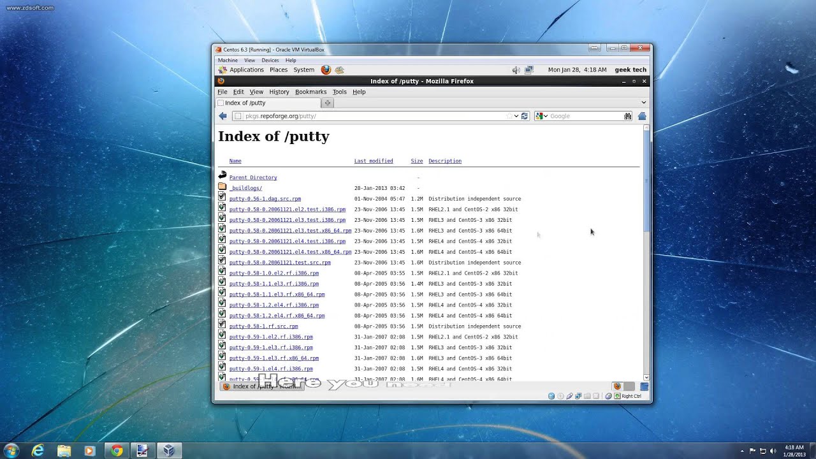The image size is (816, 459).
Task: Open the Firefox Tools menu
Action: 339,92
